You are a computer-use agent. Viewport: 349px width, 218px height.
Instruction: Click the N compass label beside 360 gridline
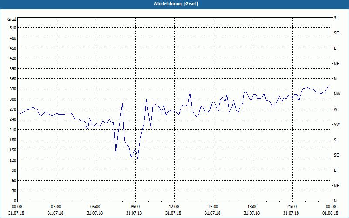pyautogui.click(x=335, y=79)
